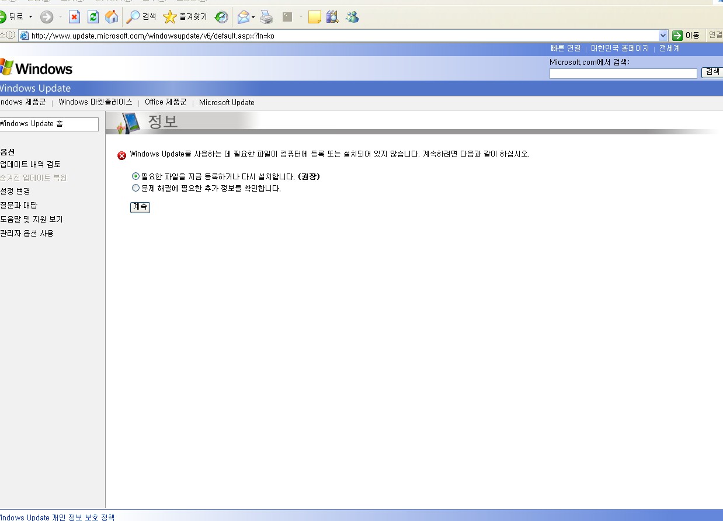The height and width of the screenshot is (521, 723).
Task: Open the Windows 마켓플레이스 tab
Action: [95, 102]
